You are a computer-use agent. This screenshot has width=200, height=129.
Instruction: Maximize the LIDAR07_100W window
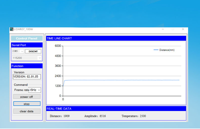click(x=173, y=29)
